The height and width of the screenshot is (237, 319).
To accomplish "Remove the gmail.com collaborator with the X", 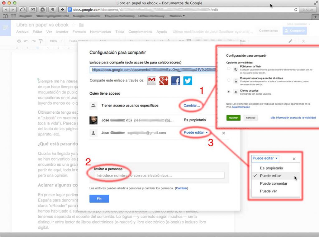I will point(224,133).
